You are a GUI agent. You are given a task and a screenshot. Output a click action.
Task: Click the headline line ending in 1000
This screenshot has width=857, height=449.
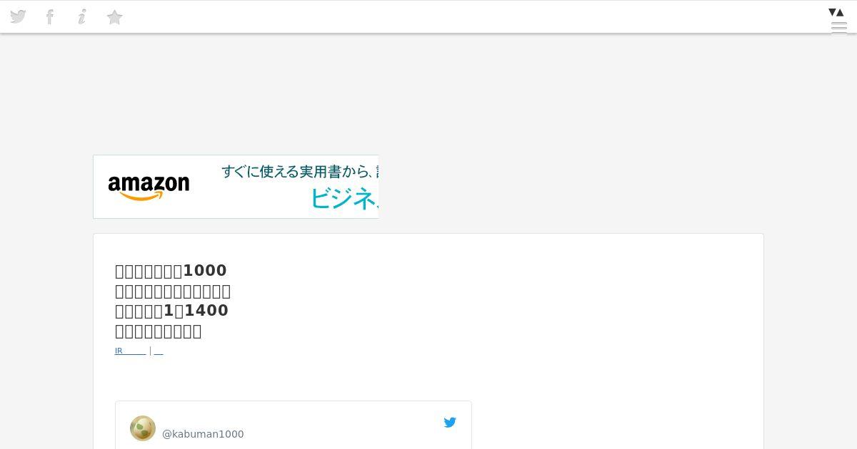[171, 271]
